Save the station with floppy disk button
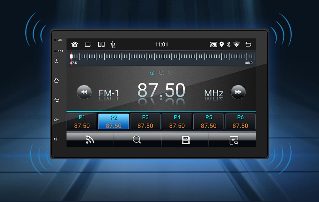Image resolution: width=319 pixels, height=202 pixels. coord(186,140)
